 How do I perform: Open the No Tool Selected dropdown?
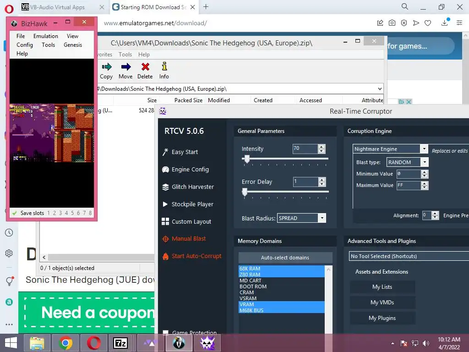409,256
